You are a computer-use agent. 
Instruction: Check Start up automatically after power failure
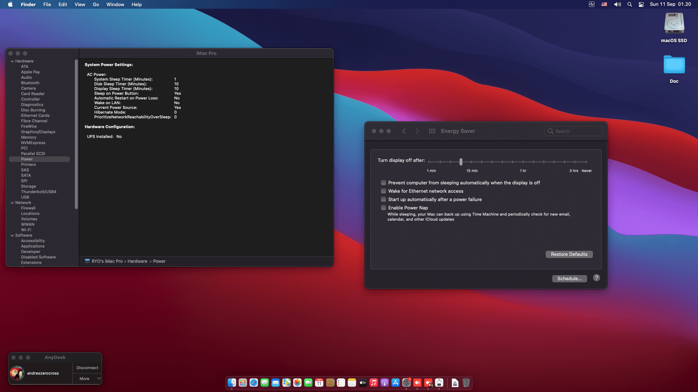click(x=384, y=199)
